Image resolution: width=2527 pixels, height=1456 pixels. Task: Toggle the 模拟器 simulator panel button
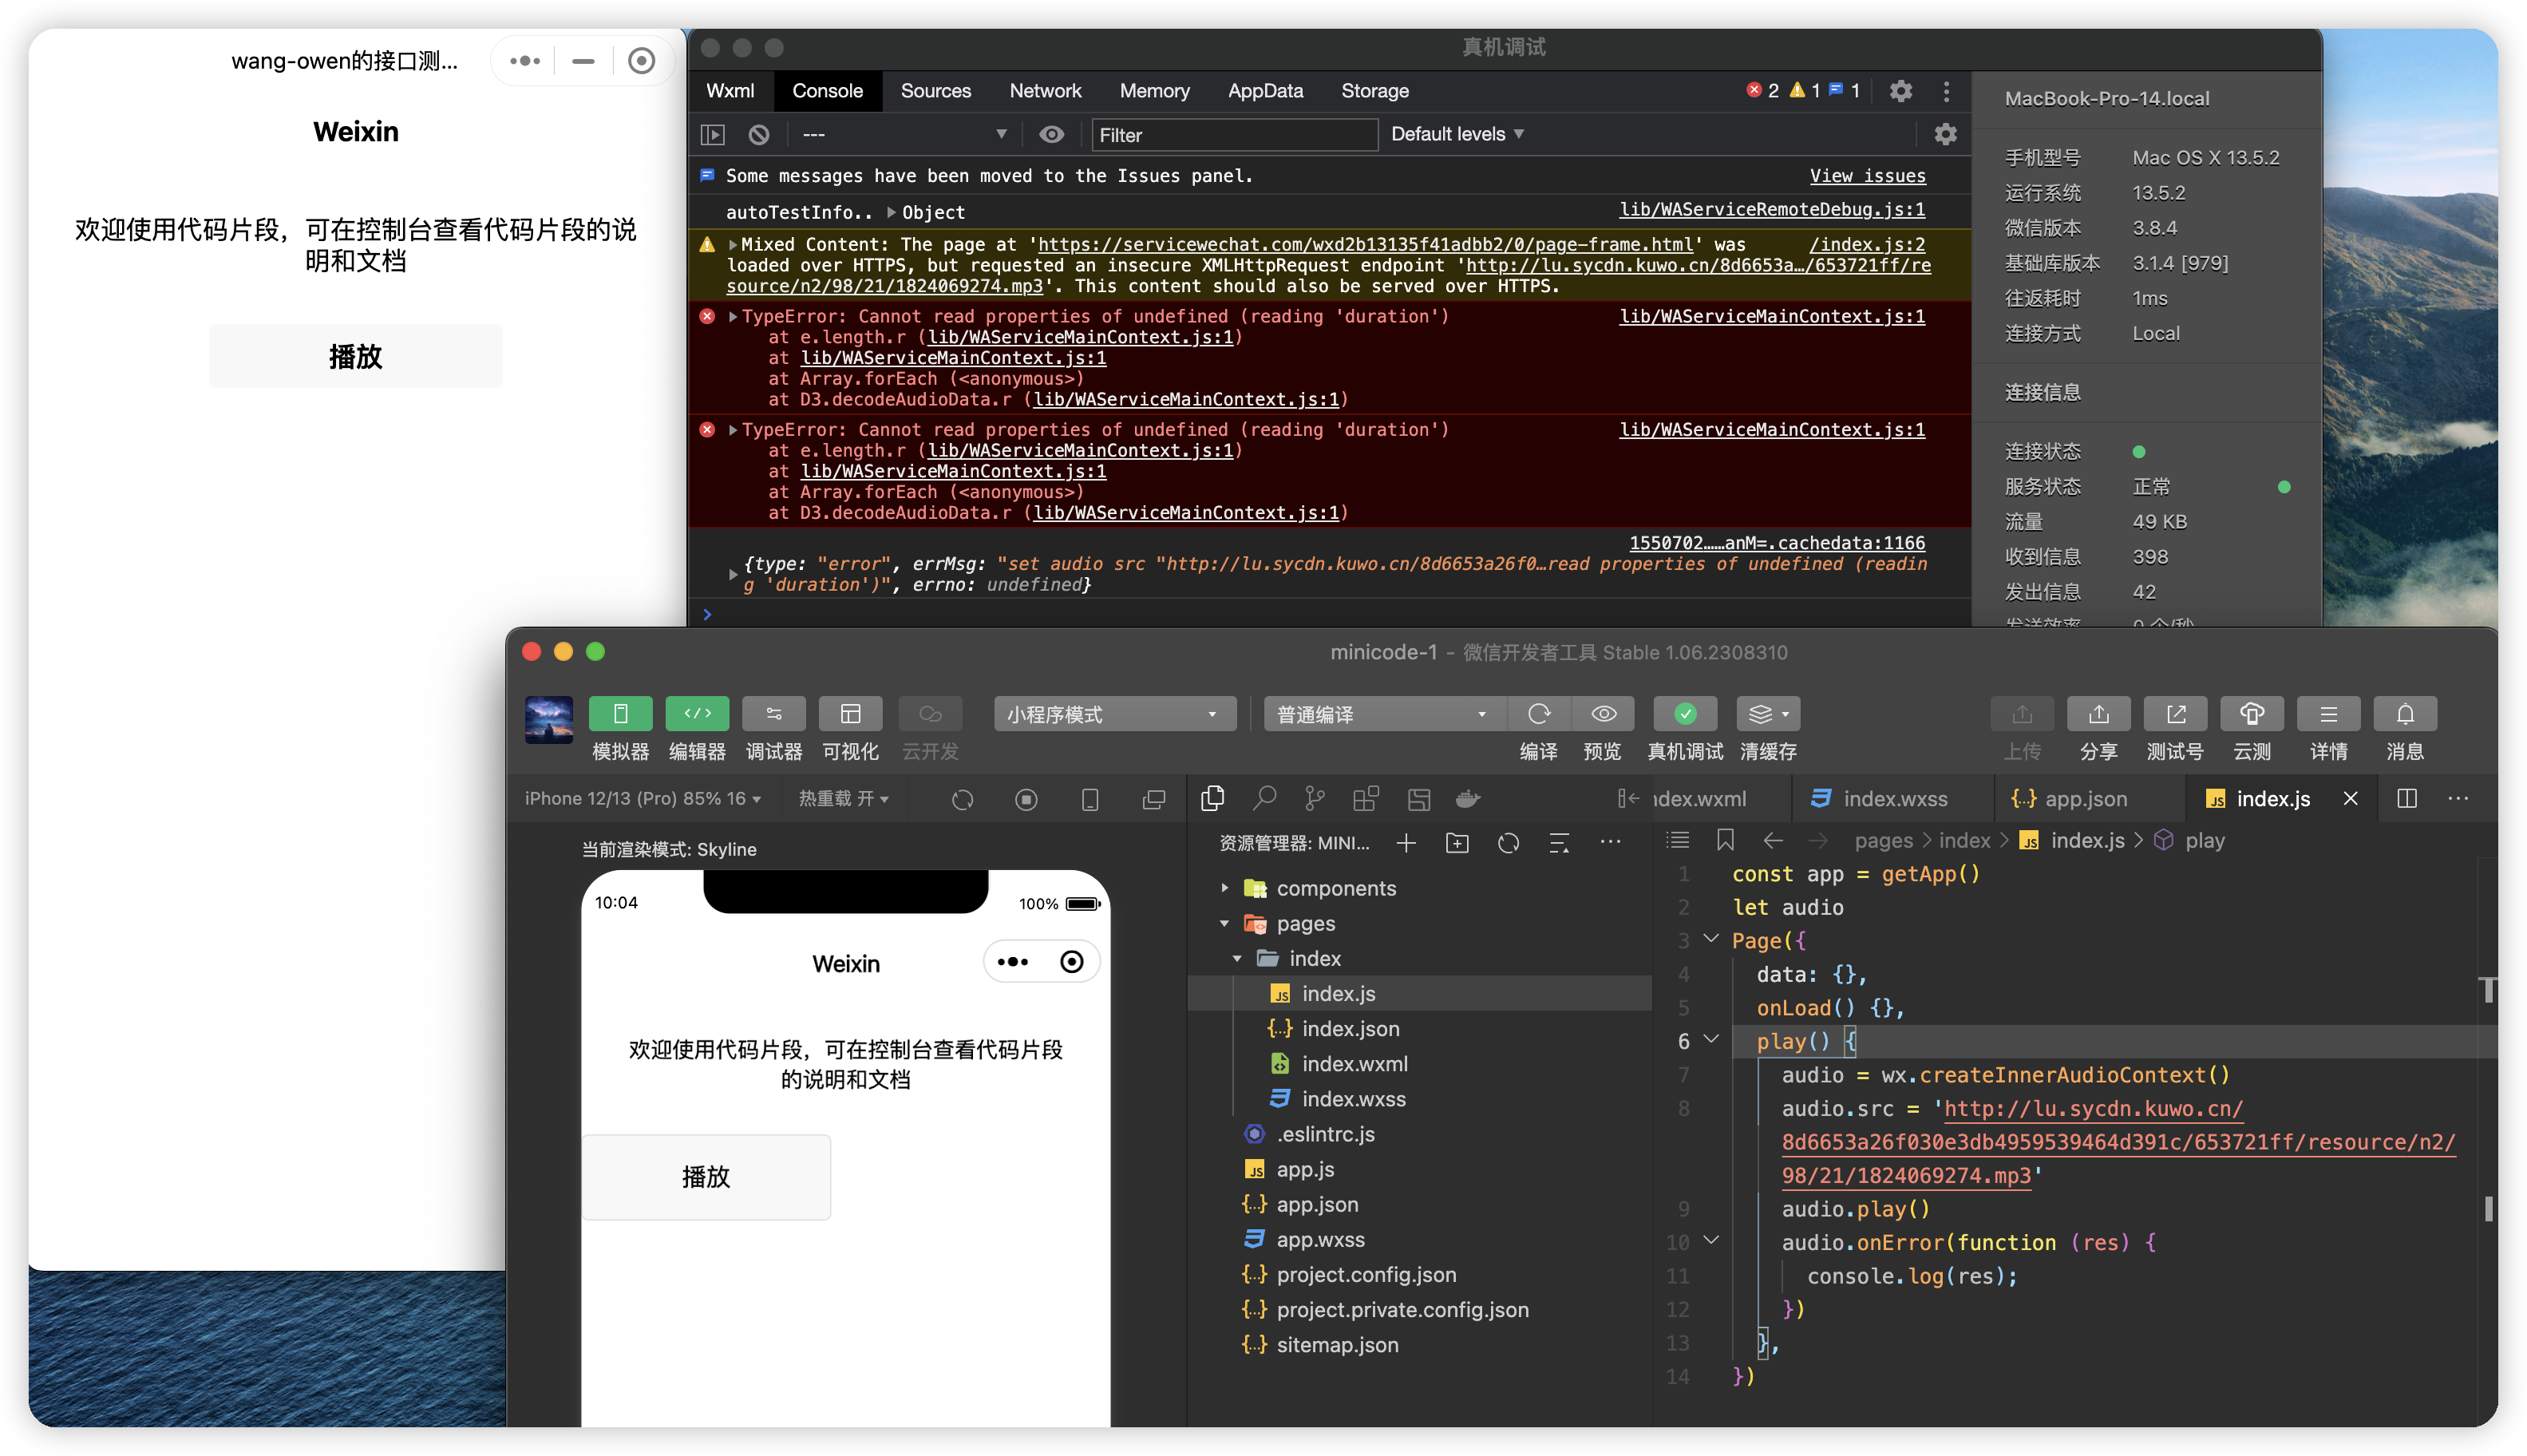(619, 714)
